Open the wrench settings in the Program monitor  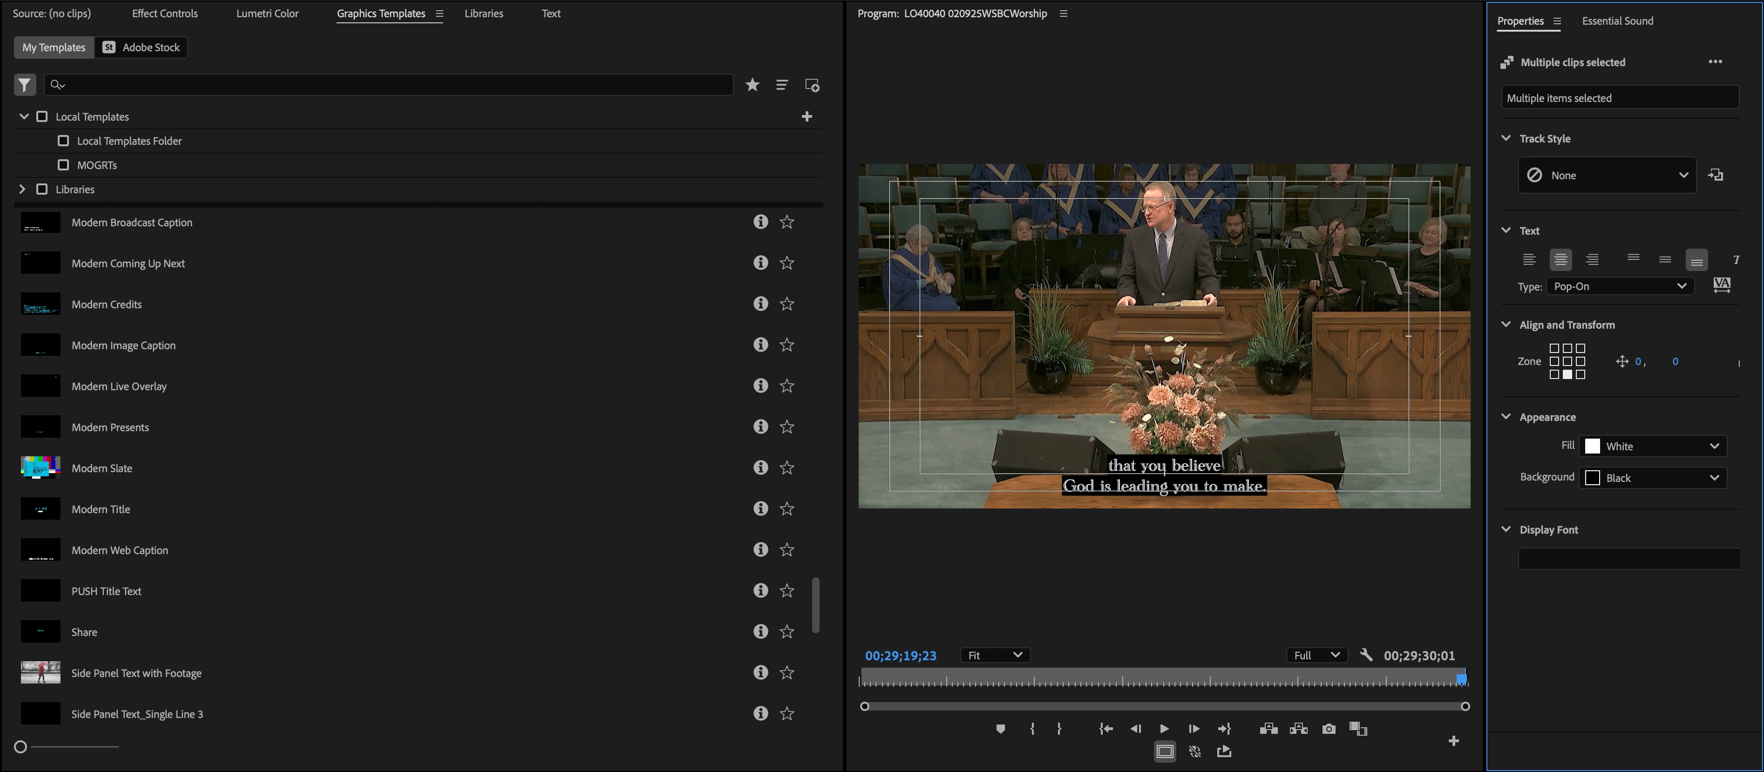pyautogui.click(x=1365, y=655)
